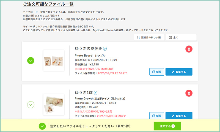
Task: Click the 注文する order button
Action: [167, 126]
